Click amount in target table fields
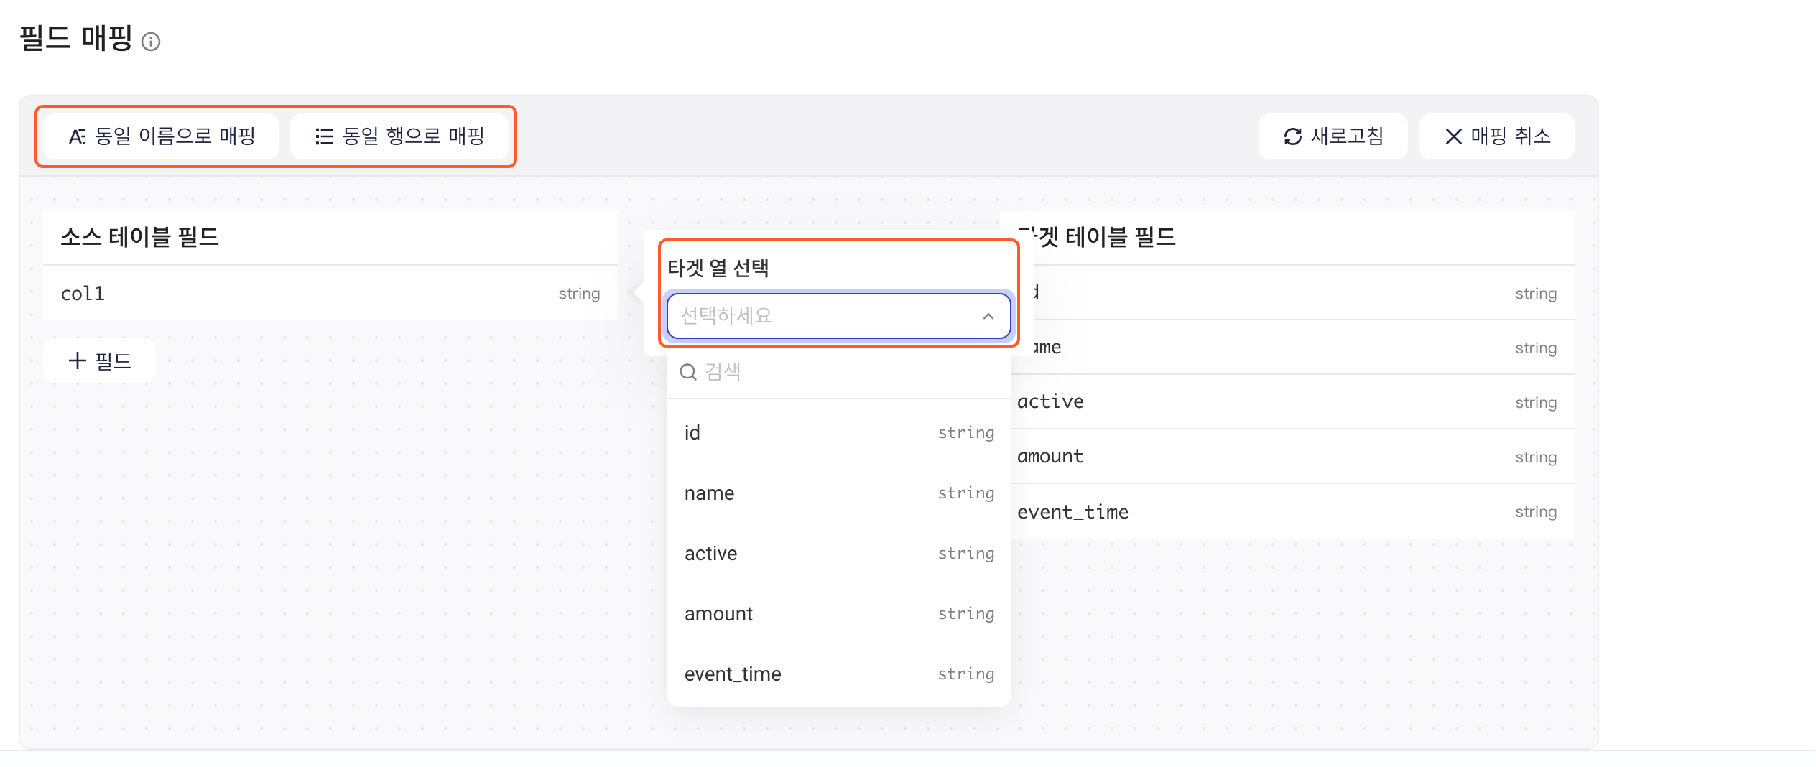The width and height of the screenshot is (1816, 767). (1293, 457)
